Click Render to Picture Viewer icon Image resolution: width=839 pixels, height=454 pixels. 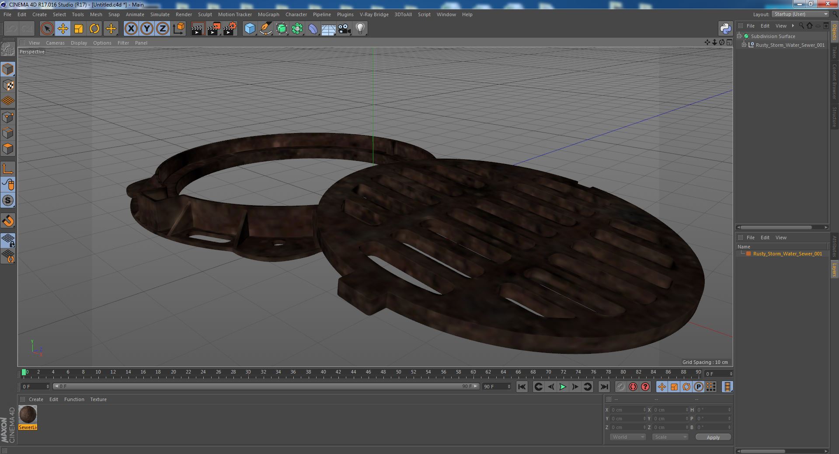213,29
